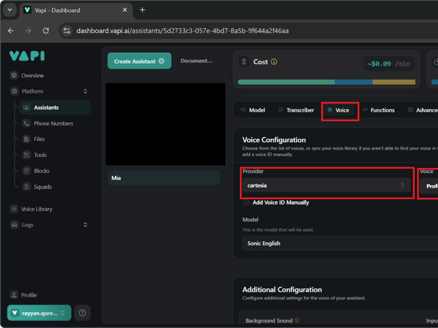Viewport: 438px width, 328px height.
Task: Open the Voice selection dropdown
Action: point(429,186)
